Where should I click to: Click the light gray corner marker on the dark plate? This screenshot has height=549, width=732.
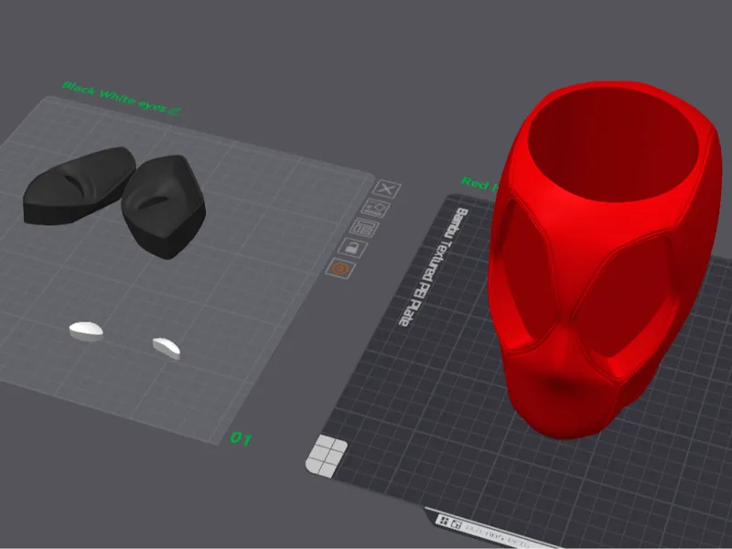[x=327, y=456]
